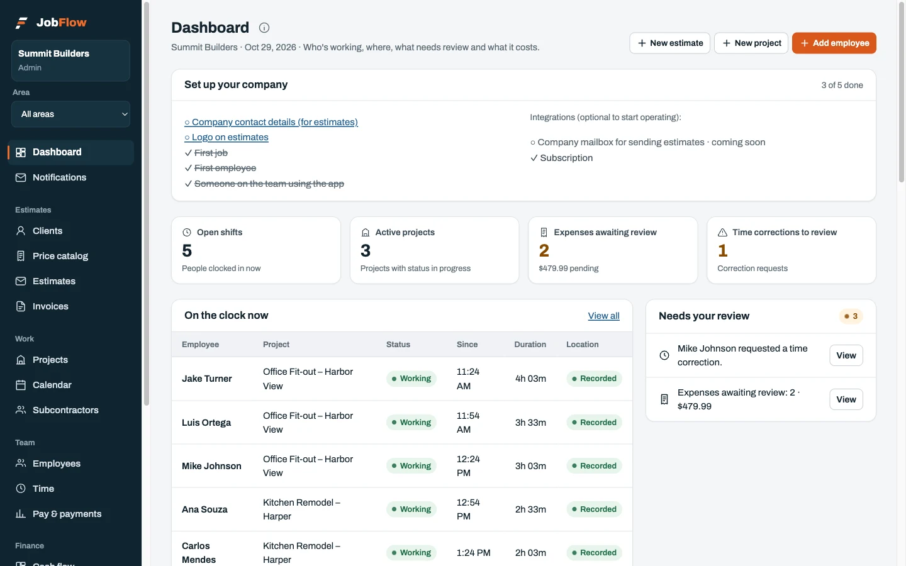The image size is (906, 566).
Task: View the expenses awaiting review item
Action: point(846,399)
